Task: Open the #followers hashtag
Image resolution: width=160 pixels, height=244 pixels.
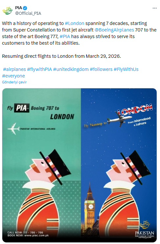Action: [101, 69]
